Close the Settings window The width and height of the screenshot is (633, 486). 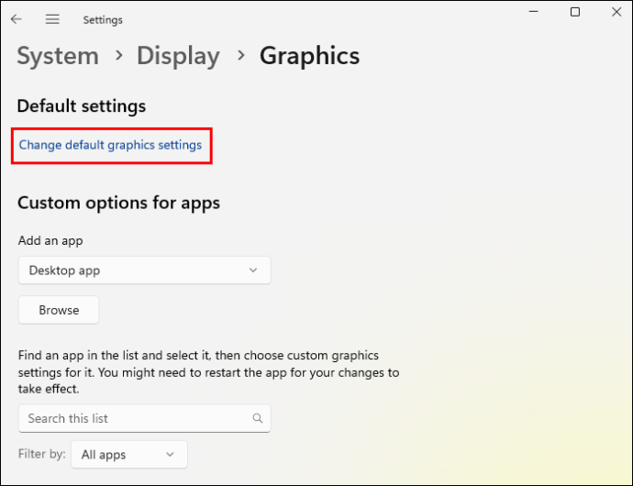pos(616,12)
